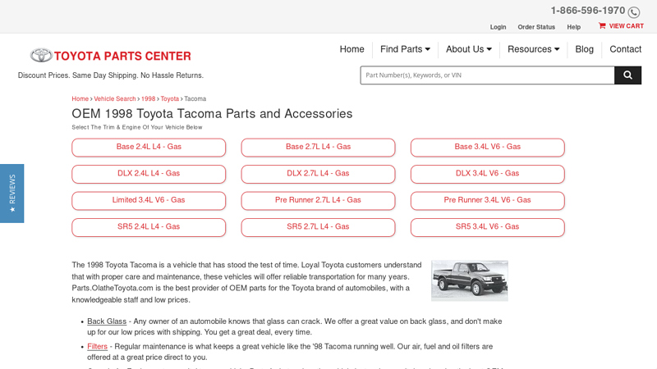Click Home in the breadcrumb
Viewport: 657px width, 369px height.
coord(80,98)
